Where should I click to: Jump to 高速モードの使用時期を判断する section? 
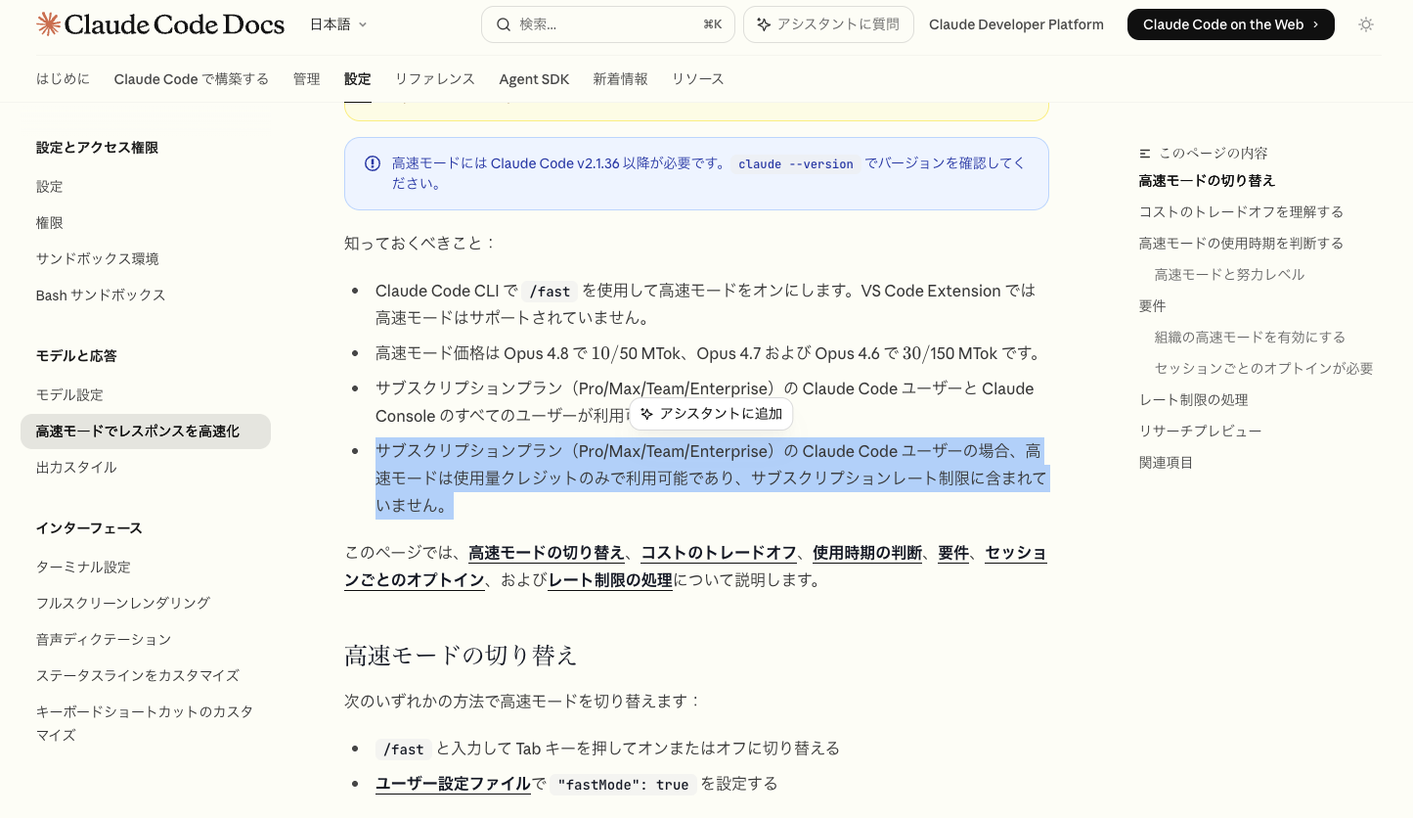click(1241, 244)
